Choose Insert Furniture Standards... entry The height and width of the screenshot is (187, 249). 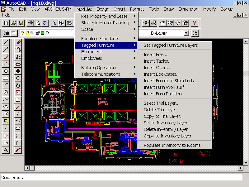tap(175, 81)
